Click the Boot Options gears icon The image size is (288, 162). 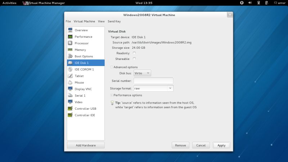[x=70, y=56]
